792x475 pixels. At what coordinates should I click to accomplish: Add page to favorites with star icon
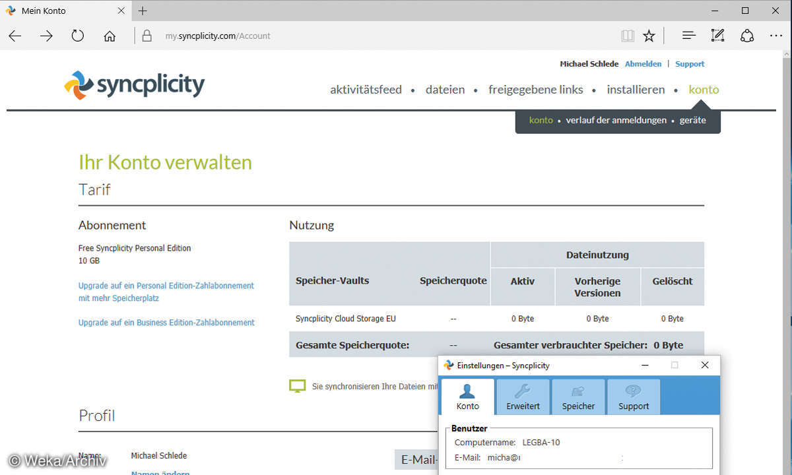pyautogui.click(x=649, y=36)
